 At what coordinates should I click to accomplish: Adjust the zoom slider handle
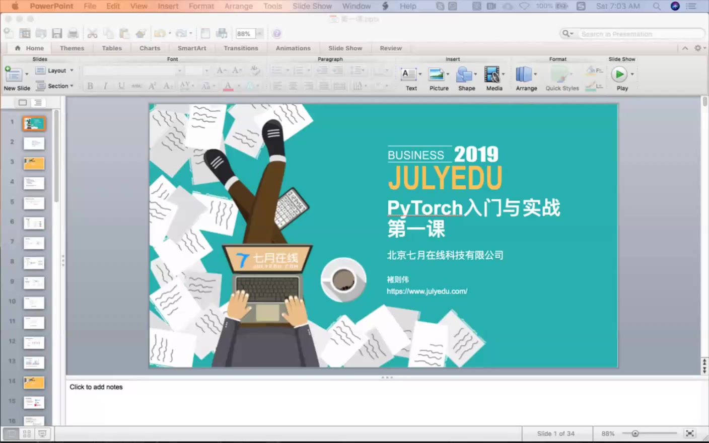coord(635,433)
